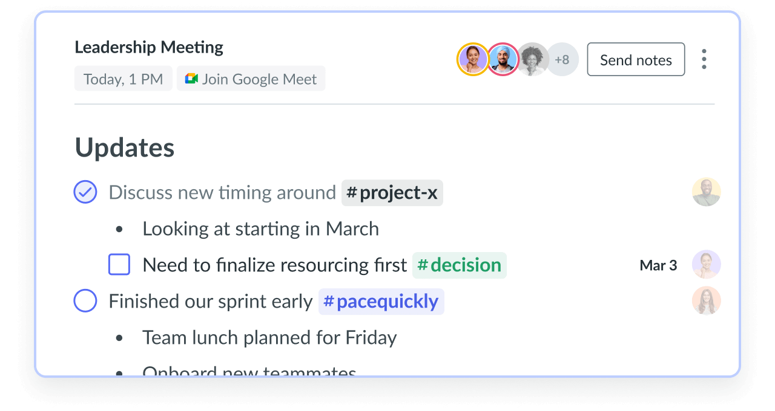The image size is (775, 411).
Task: Click the Google Meet camera icon
Action: point(191,79)
